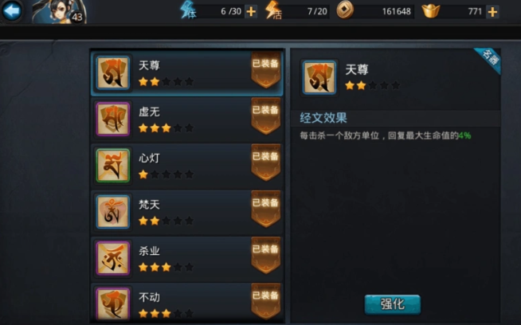Open the 杀业 list row name
Screen dimensions: 521x325
pyautogui.click(x=149, y=251)
